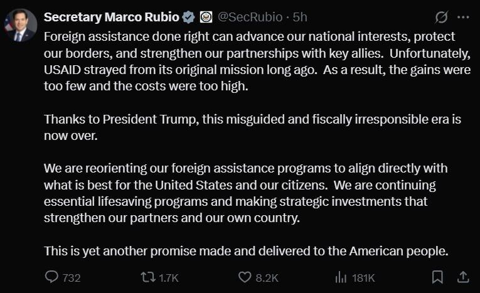Bookmark this post
The height and width of the screenshot is (293, 480).
coord(438,277)
